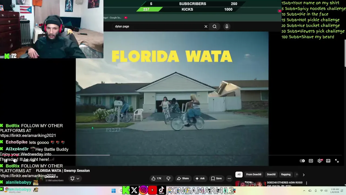Pause the Florida Wata video
Screen dimensions: 346x195
(x=6, y=161)
